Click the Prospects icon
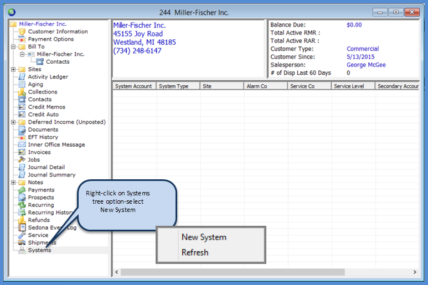This screenshot has height=285, width=428. click(22, 198)
